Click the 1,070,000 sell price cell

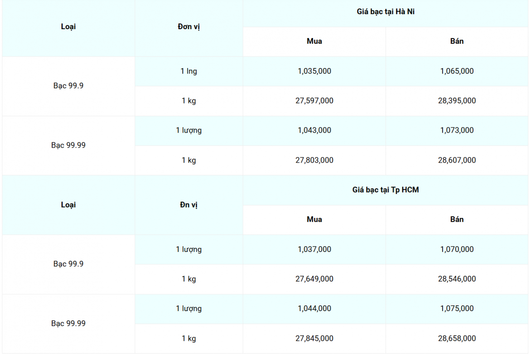pos(457,249)
